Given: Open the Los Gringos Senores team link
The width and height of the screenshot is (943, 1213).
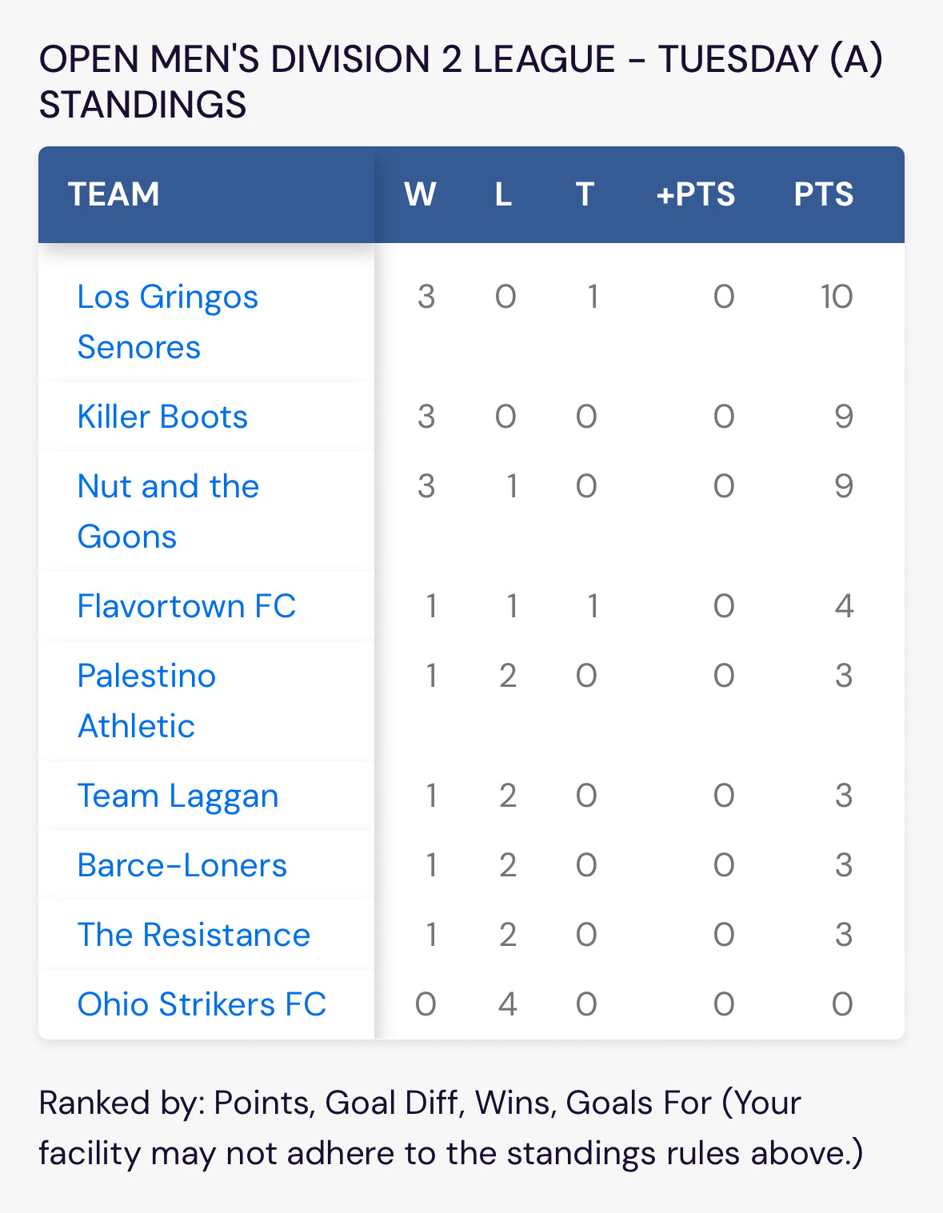Looking at the screenshot, I should click(x=168, y=321).
